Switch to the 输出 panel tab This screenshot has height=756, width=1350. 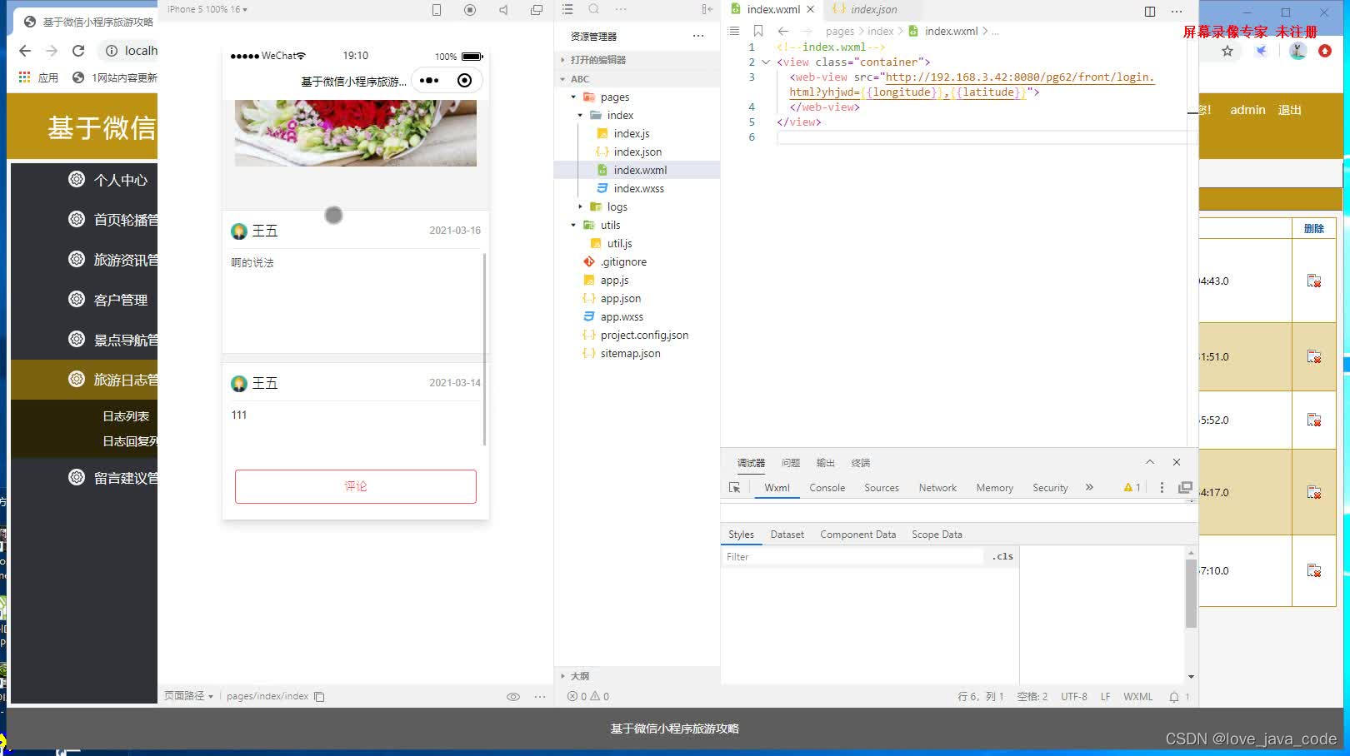tap(826, 463)
